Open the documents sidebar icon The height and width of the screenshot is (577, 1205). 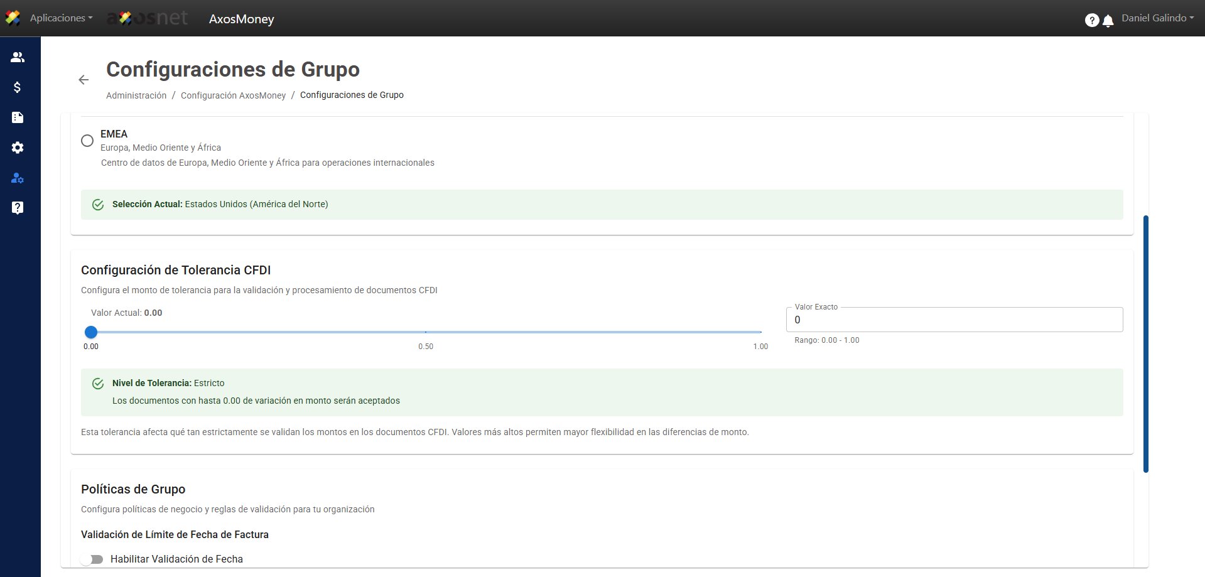click(x=18, y=117)
